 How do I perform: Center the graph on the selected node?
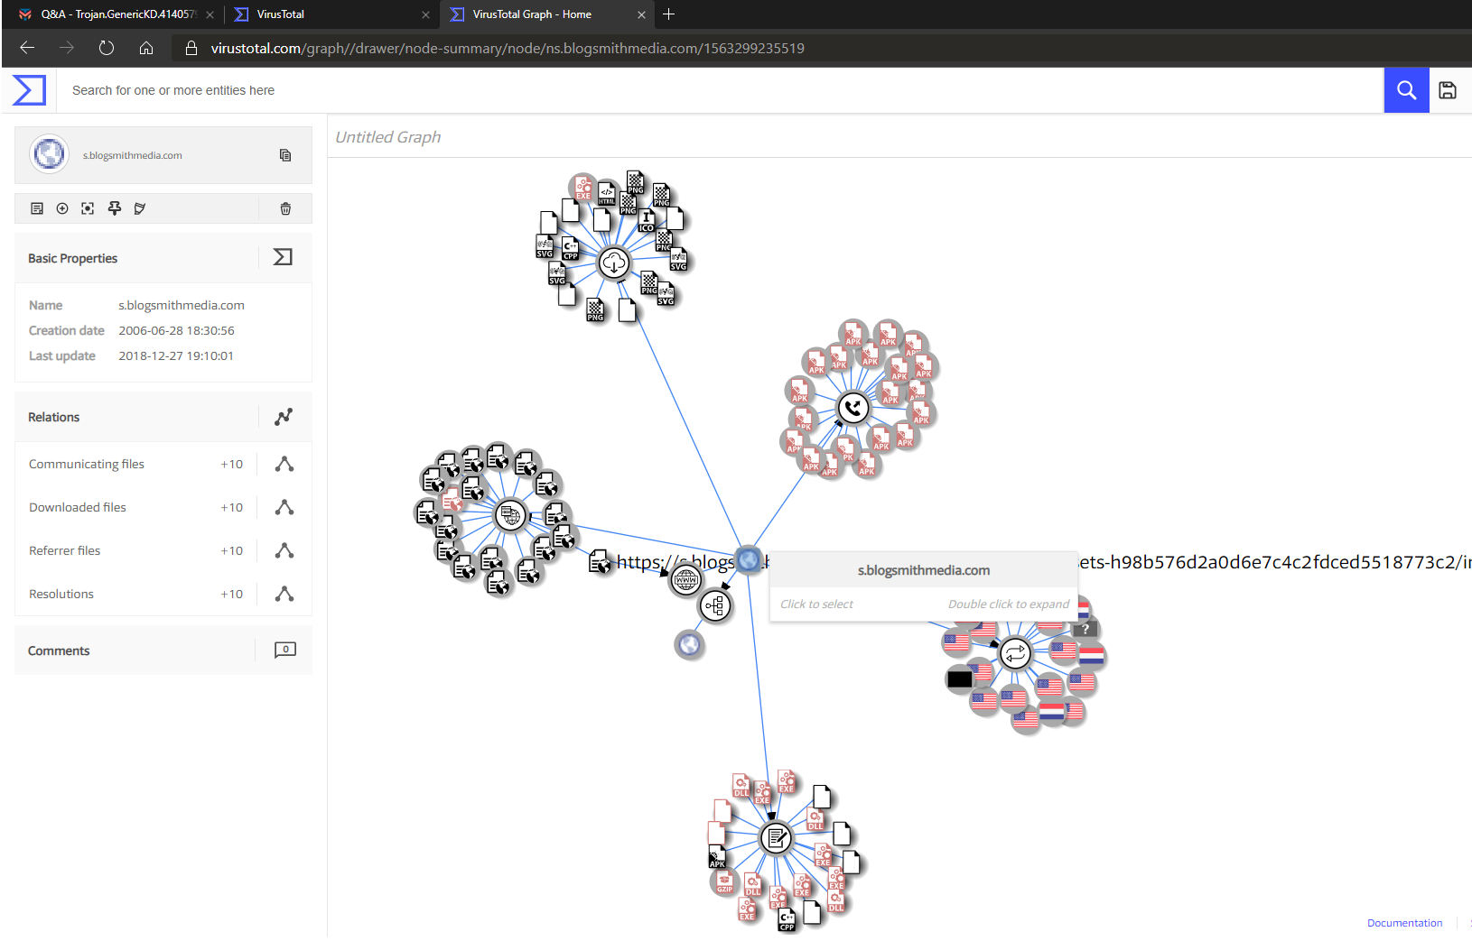coord(88,208)
